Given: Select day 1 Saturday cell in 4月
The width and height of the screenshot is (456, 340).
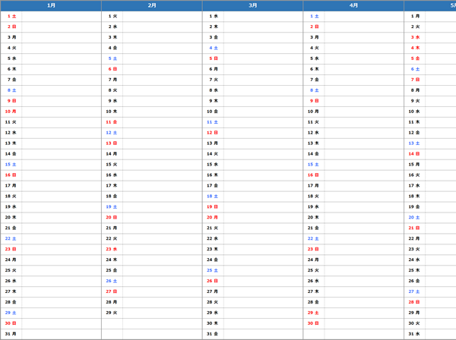Looking at the screenshot, I should coord(313,16).
